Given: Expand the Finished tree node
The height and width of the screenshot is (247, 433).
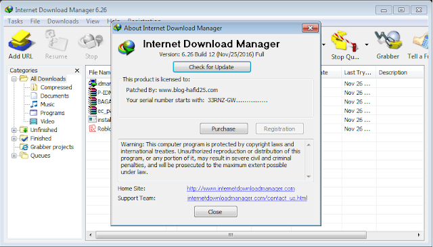Looking at the screenshot, I should tap(14, 139).
